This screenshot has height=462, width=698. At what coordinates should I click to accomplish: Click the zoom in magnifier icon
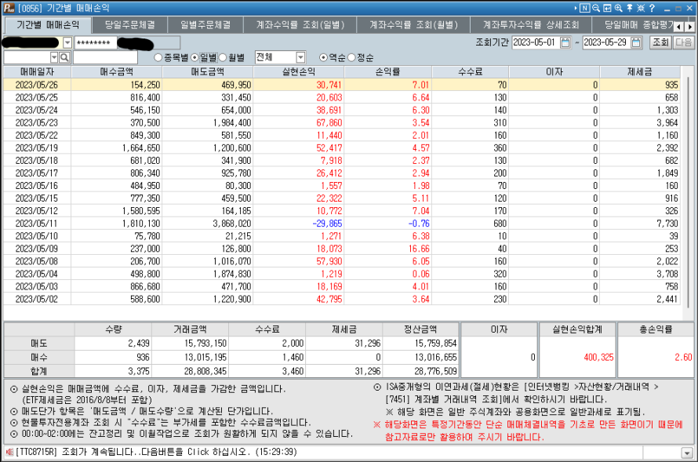pyautogui.click(x=619, y=8)
